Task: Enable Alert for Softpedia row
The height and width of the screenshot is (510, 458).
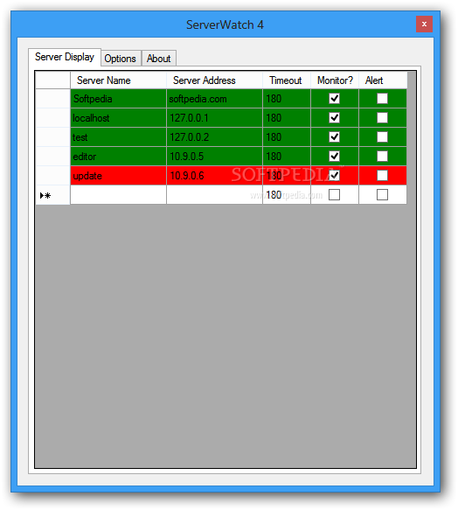Action: pyautogui.click(x=382, y=99)
